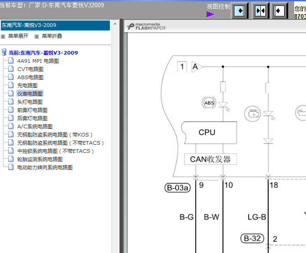
Task: Click the computer icon beside 当前:东南汽车-菱悦V3-2009
Action: [4, 52]
